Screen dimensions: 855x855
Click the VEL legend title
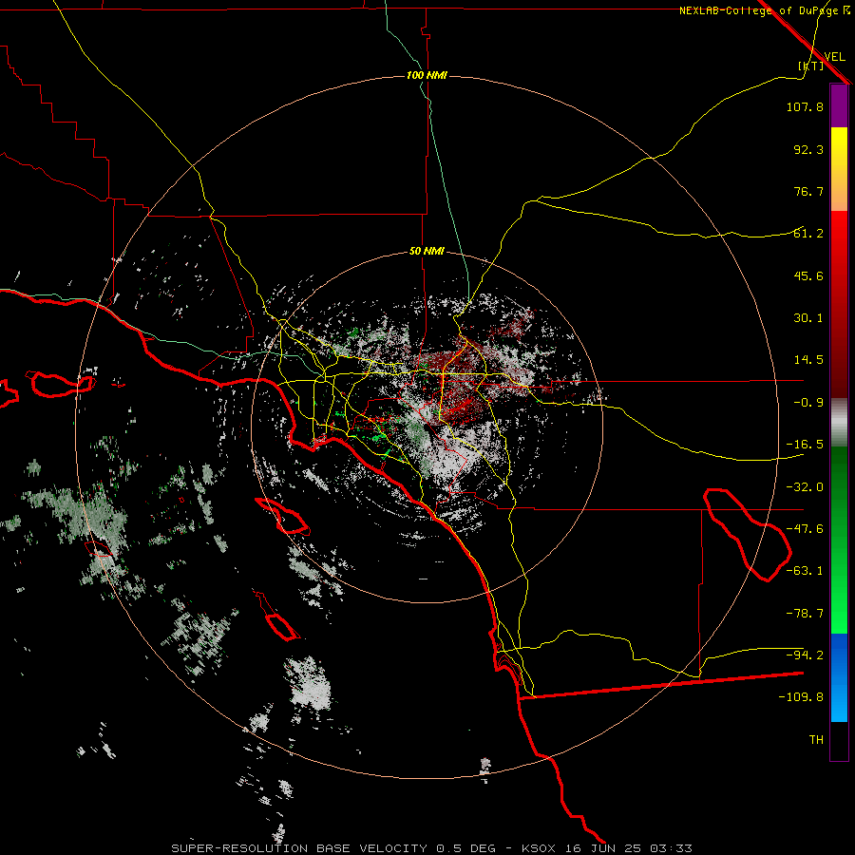coord(834,57)
